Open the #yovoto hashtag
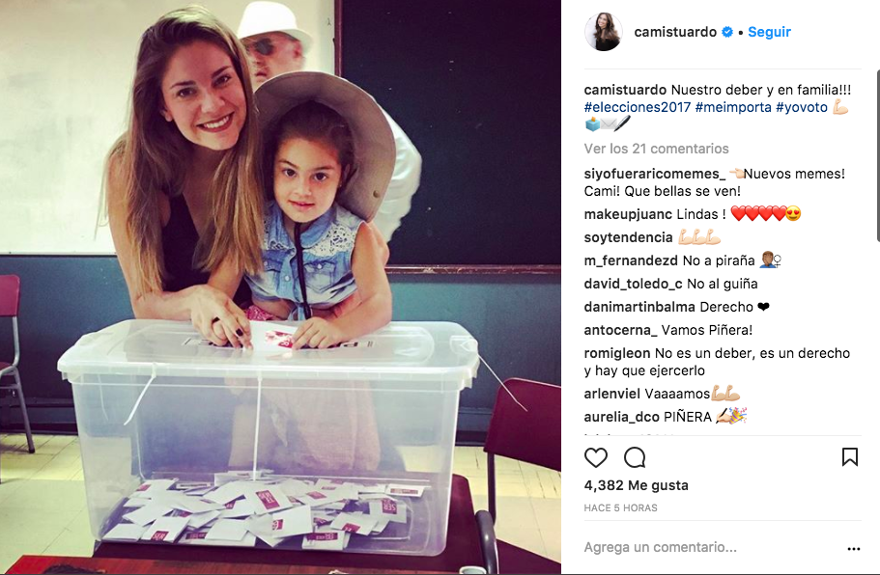Image resolution: width=880 pixels, height=575 pixels. 802,107
